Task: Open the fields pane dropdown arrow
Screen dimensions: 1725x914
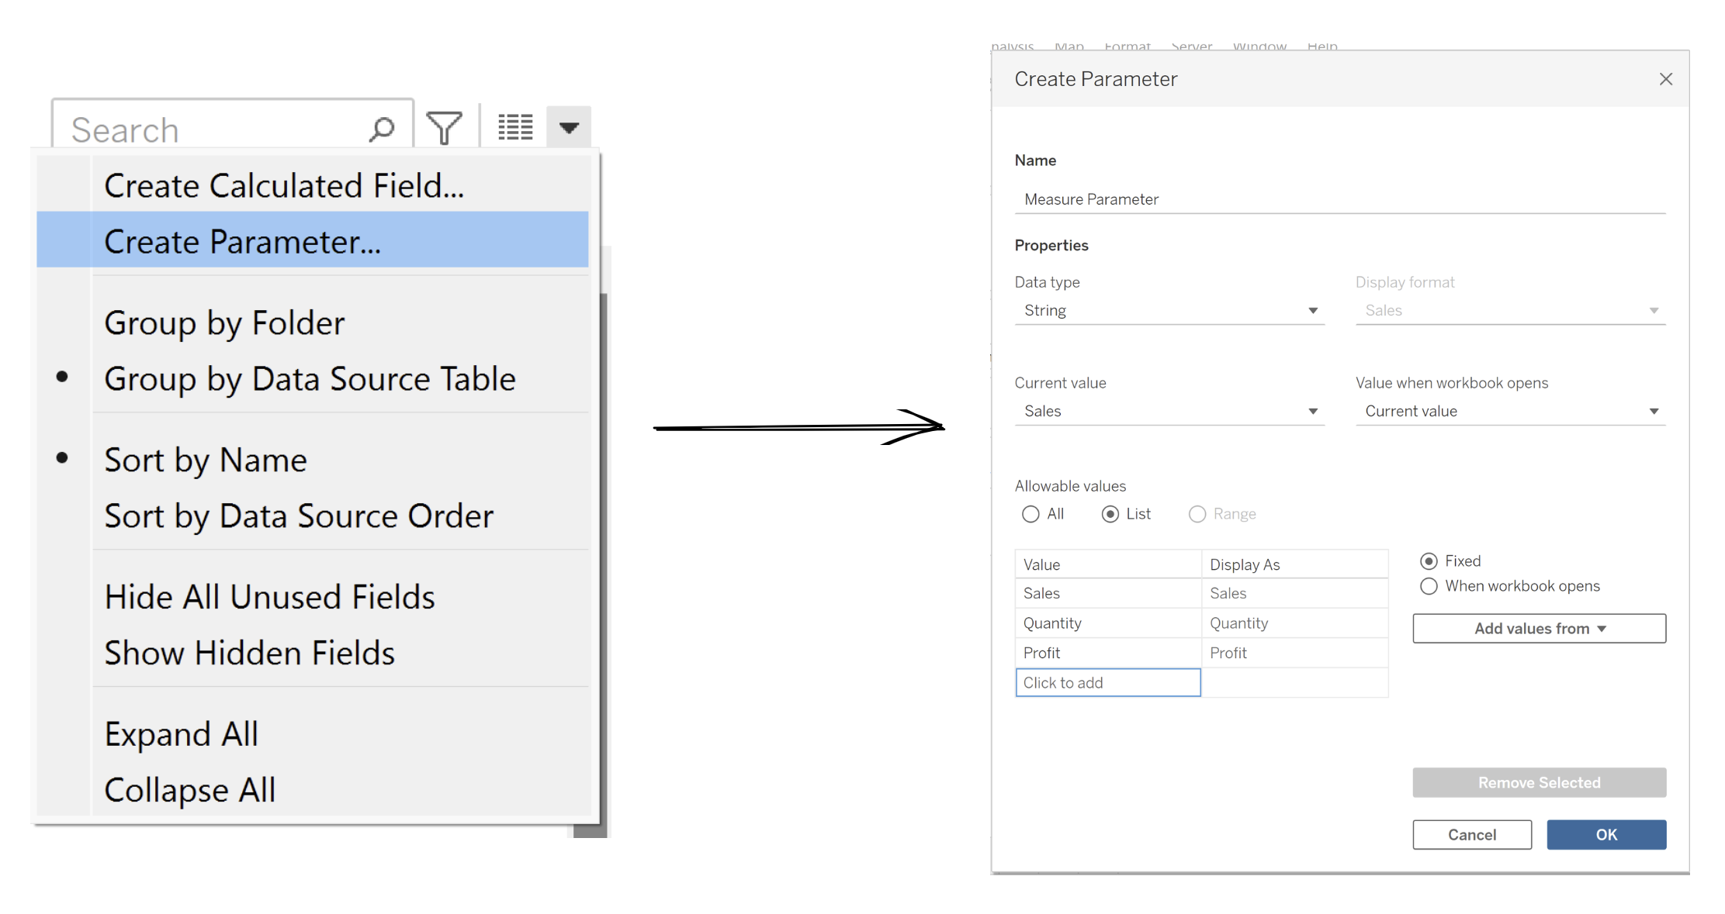Action: coord(569,126)
